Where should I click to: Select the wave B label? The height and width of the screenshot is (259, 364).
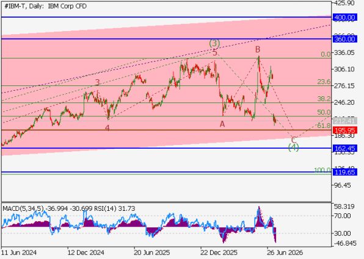[x=258, y=49]
